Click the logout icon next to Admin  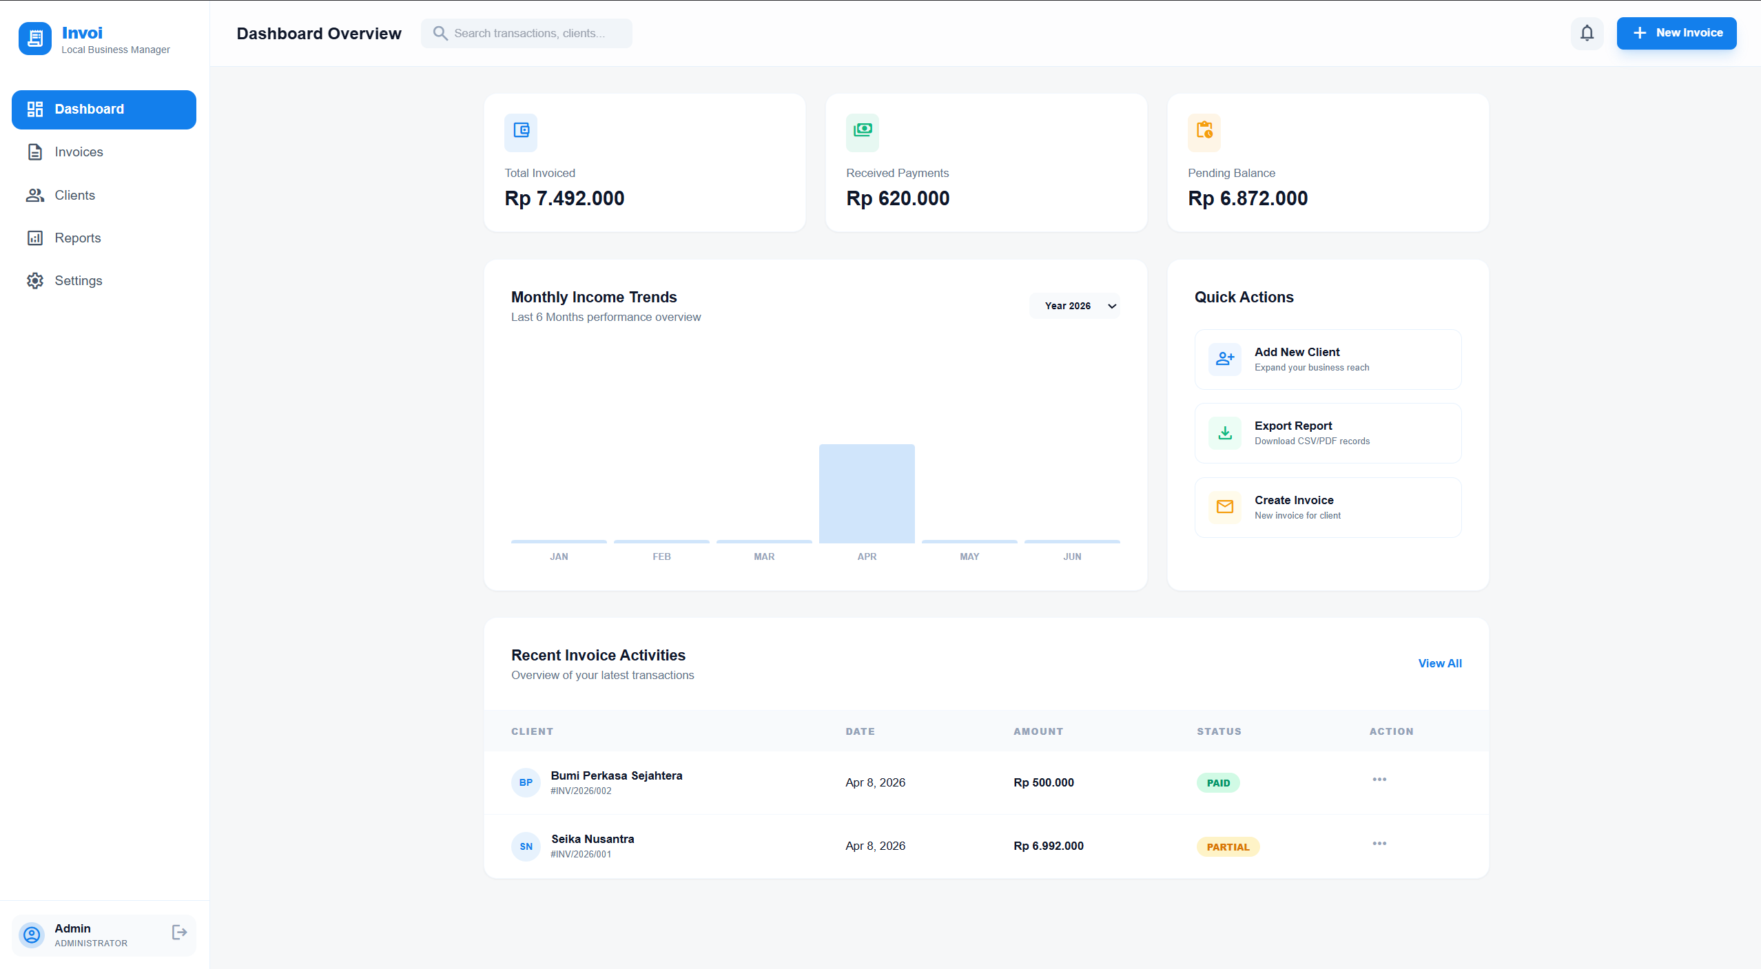(178, 932)
